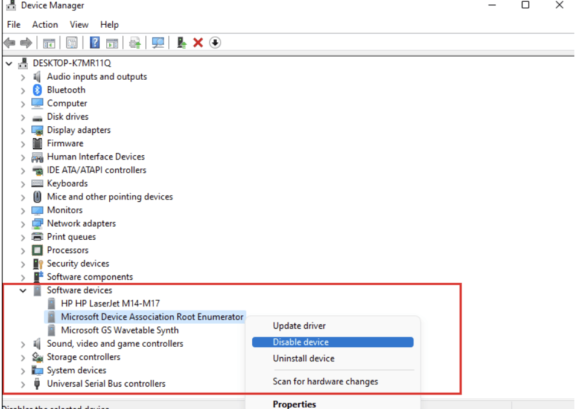Collapse the DESKTOP-K7MR11Q root node
This screenshot has height=409, width=578.
point(9,63)
